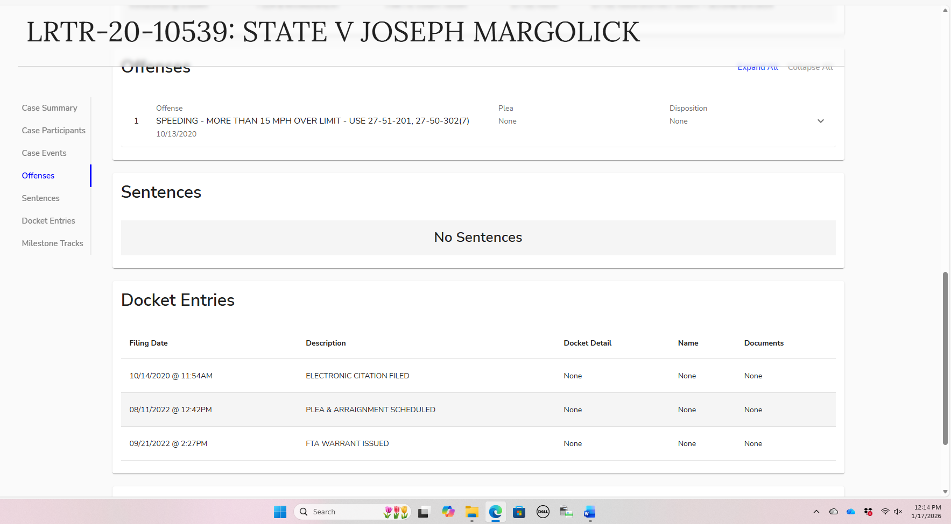The width and height of the screenshot is (951, 524).
Task: Click Collapse All link in Offenses
Action: coord(810,68)
